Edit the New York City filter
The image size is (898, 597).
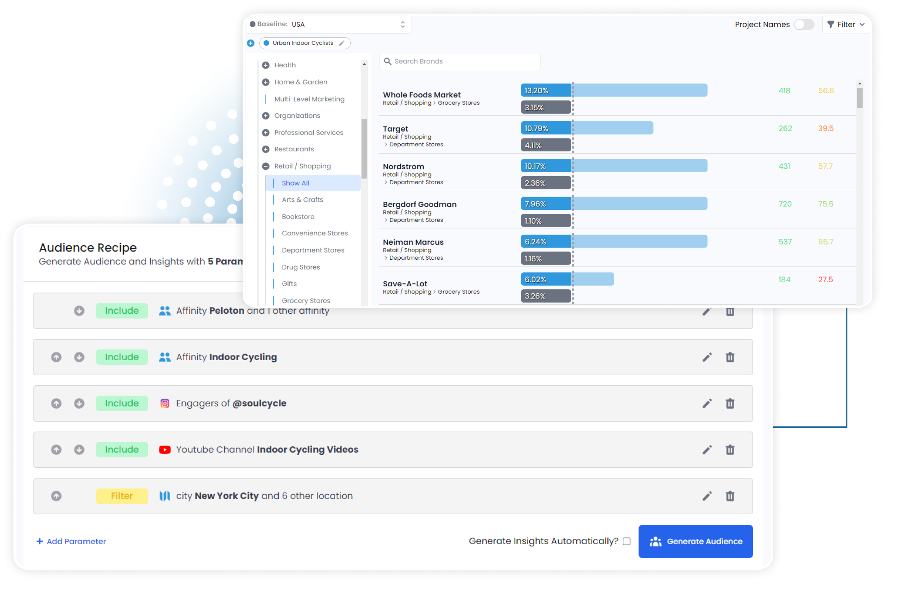click(706, 496)
